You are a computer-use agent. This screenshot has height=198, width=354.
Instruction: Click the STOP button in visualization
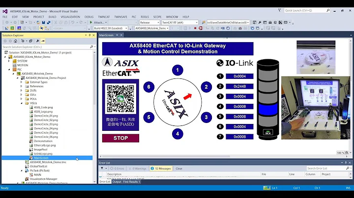tap(120, 138)
